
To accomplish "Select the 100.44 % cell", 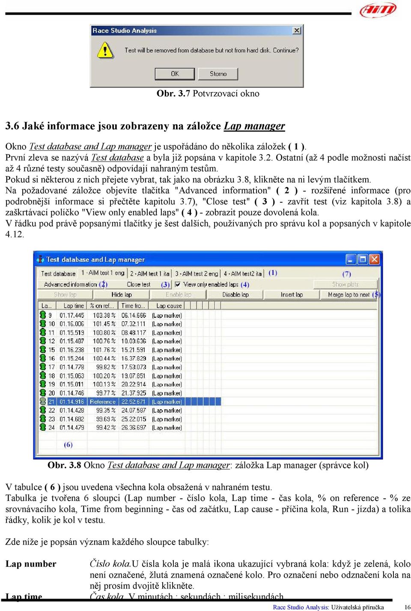I will (104, 358).
